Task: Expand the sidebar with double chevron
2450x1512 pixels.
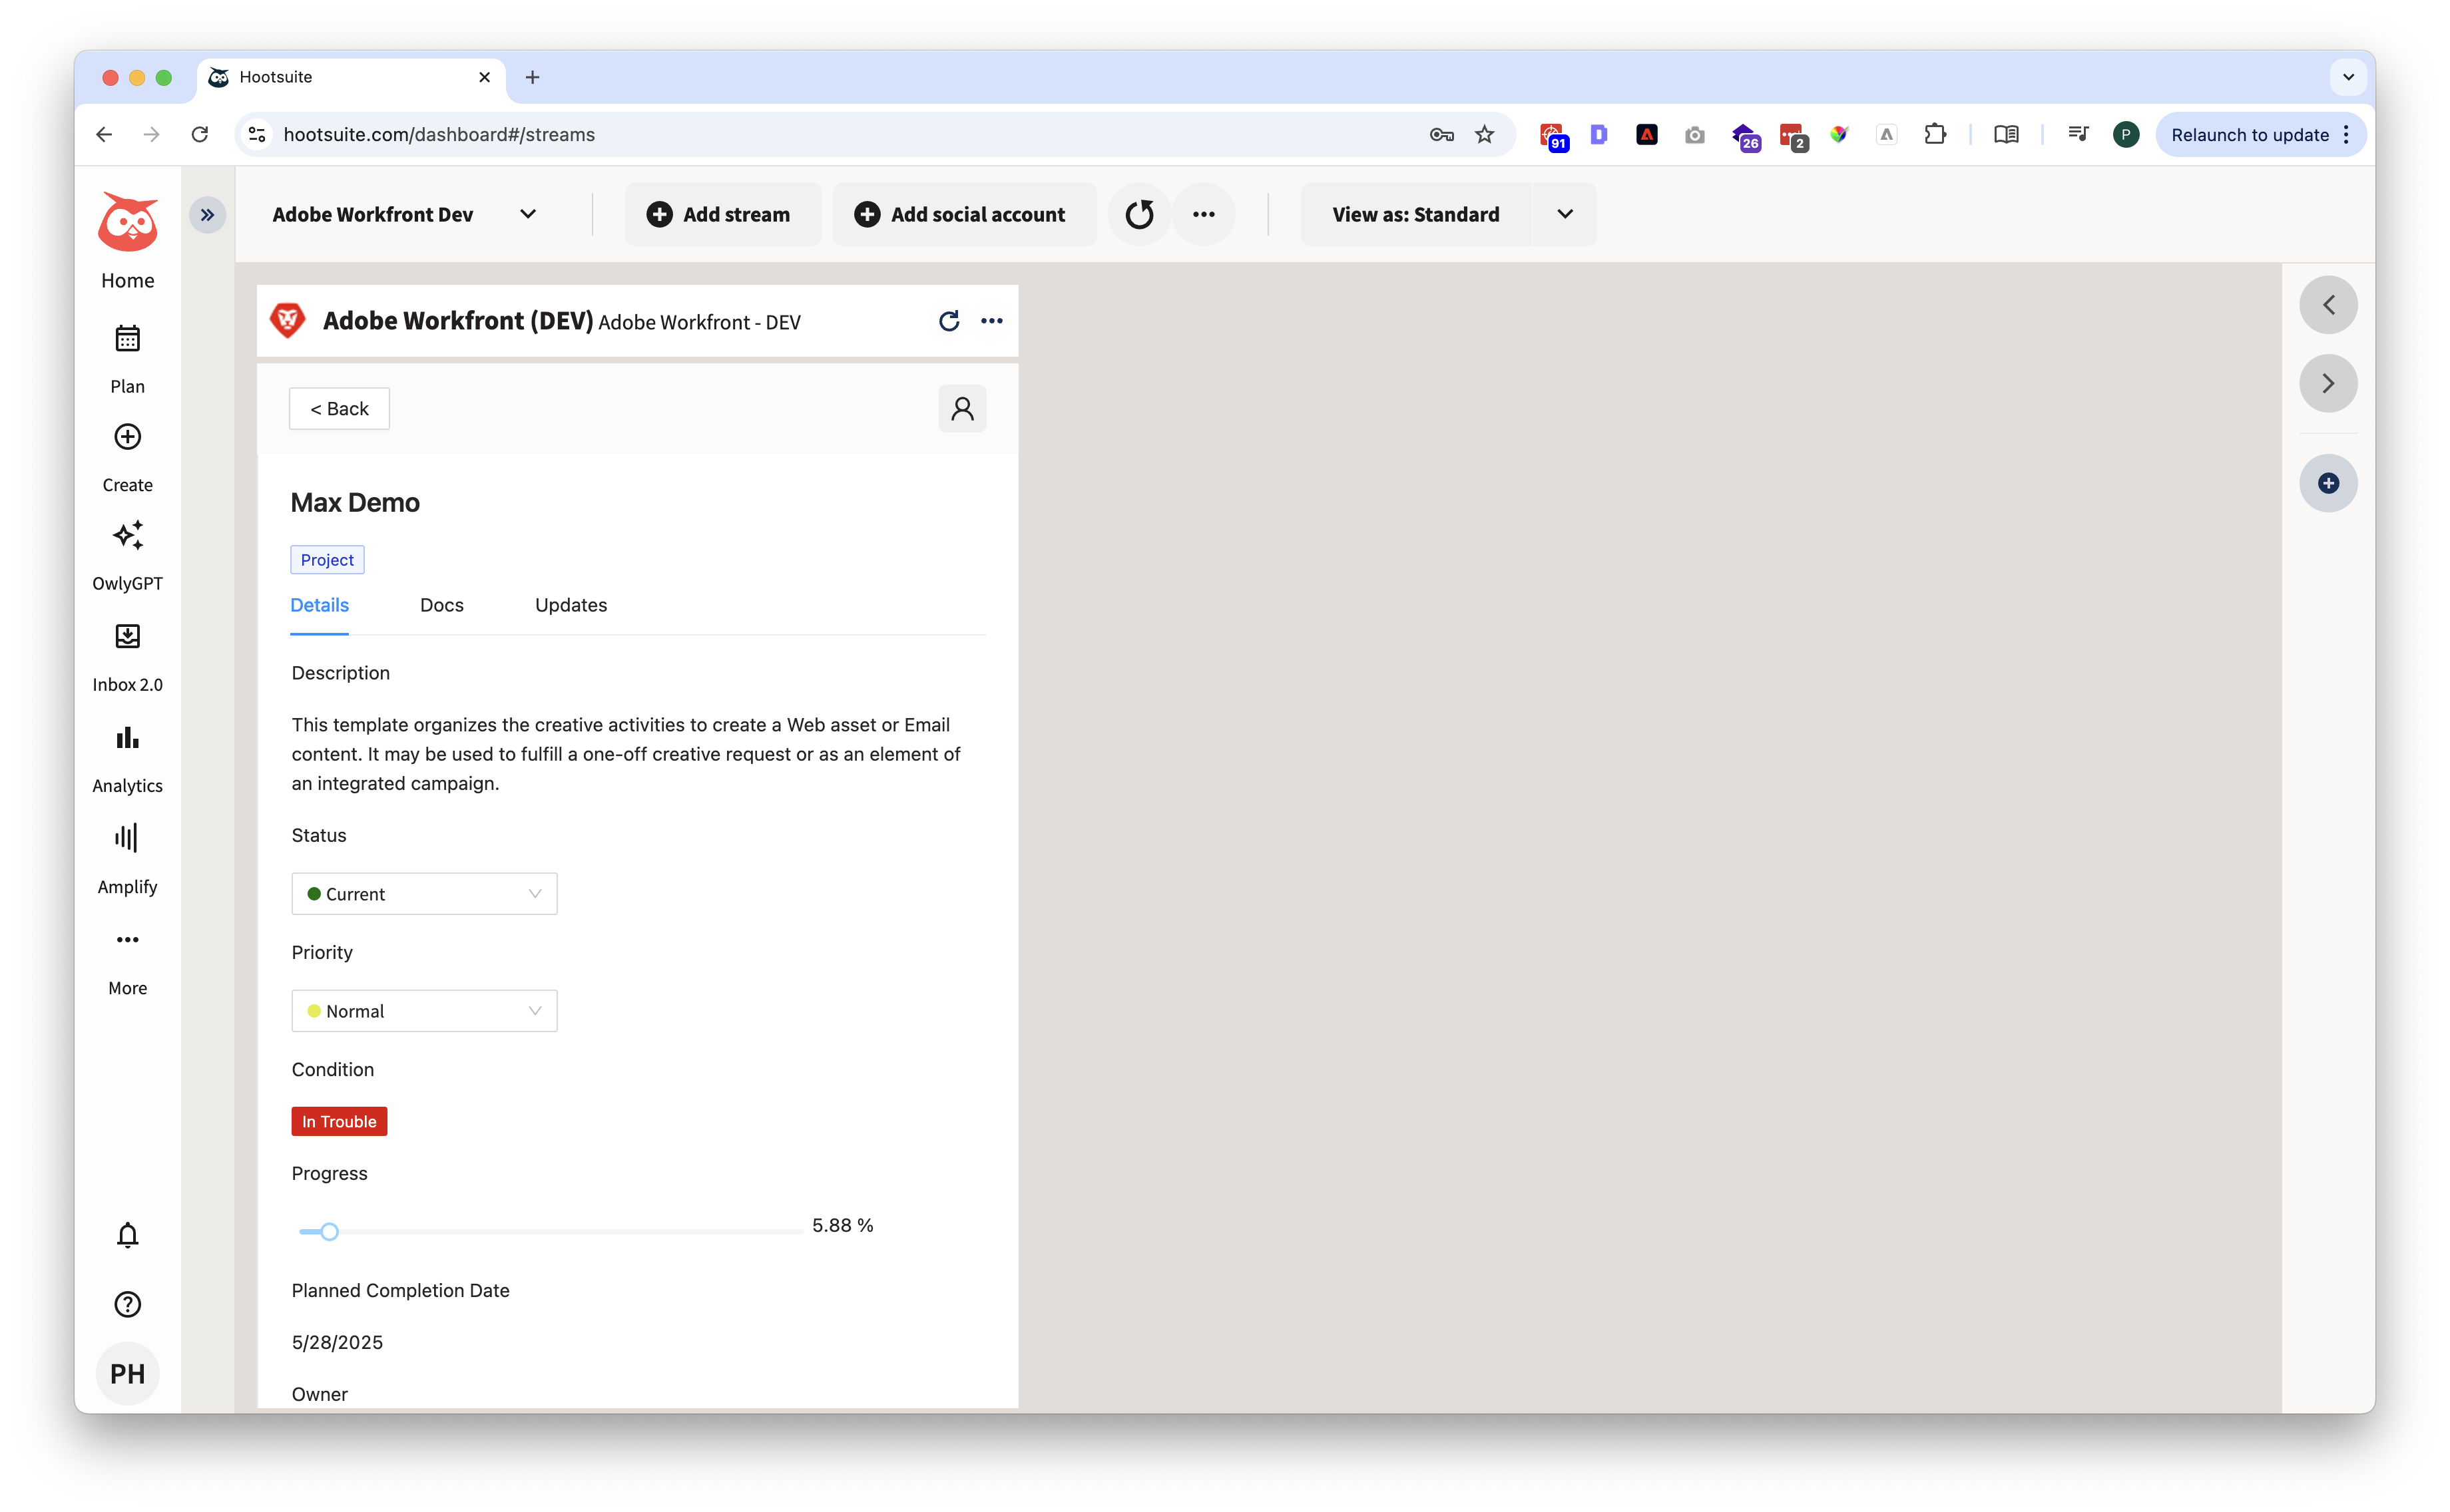Action: point(207,215)
